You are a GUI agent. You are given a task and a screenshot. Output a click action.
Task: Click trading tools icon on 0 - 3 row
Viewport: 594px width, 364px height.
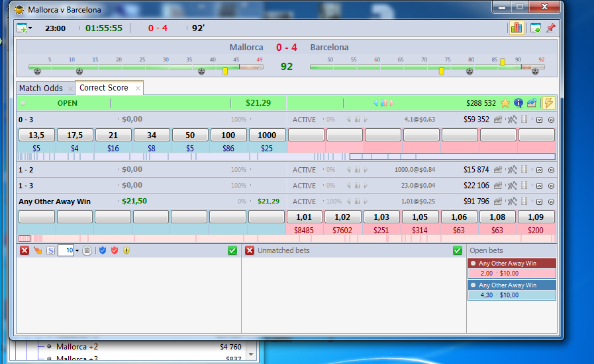click(512, 120)
